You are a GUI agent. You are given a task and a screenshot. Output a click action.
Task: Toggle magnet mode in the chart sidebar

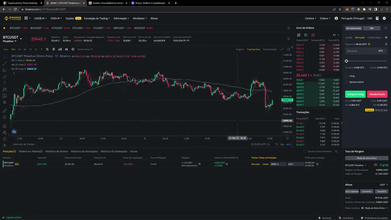click(5, 126)
